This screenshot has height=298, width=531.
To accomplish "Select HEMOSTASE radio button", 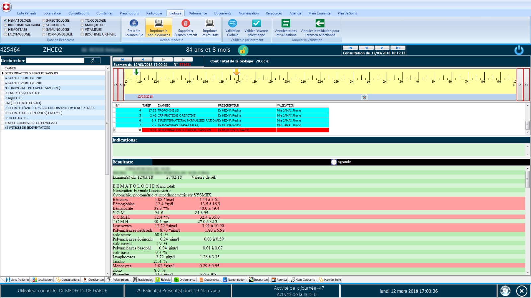I will [x=5, y=30].
